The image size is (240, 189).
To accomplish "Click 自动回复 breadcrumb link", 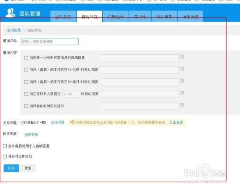I will [x=14, y=30].
